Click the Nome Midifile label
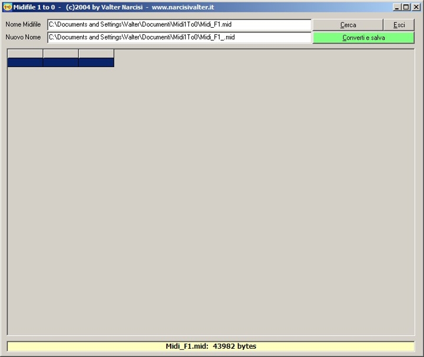Image resolution: width=424 pixels, height=357 pixels. (x=23, y=24)
